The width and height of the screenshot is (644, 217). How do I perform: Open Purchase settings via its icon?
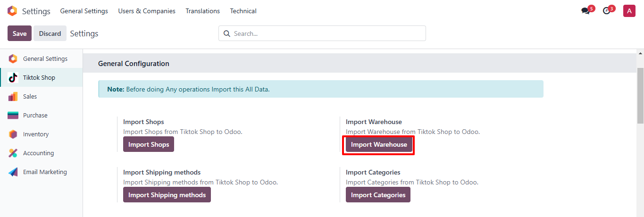coord(13,116)
